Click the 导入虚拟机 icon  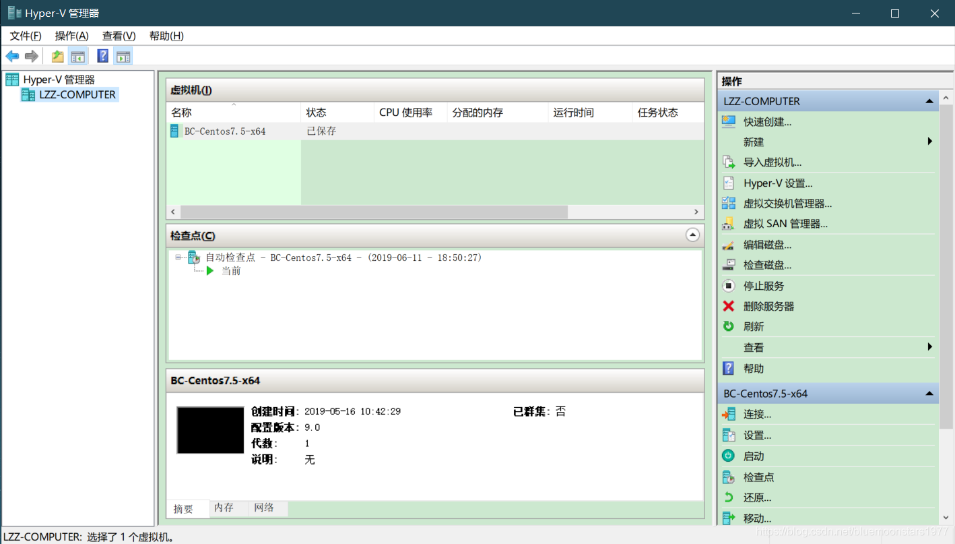[x=729, y=162]
